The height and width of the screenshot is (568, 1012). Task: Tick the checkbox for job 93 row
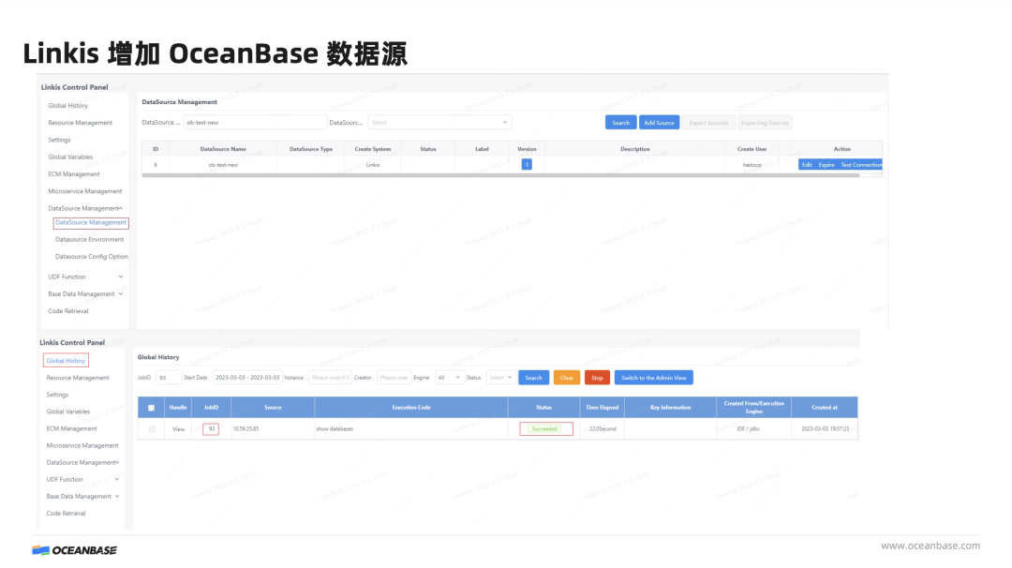pyautogui.click(x=153, y=429)
